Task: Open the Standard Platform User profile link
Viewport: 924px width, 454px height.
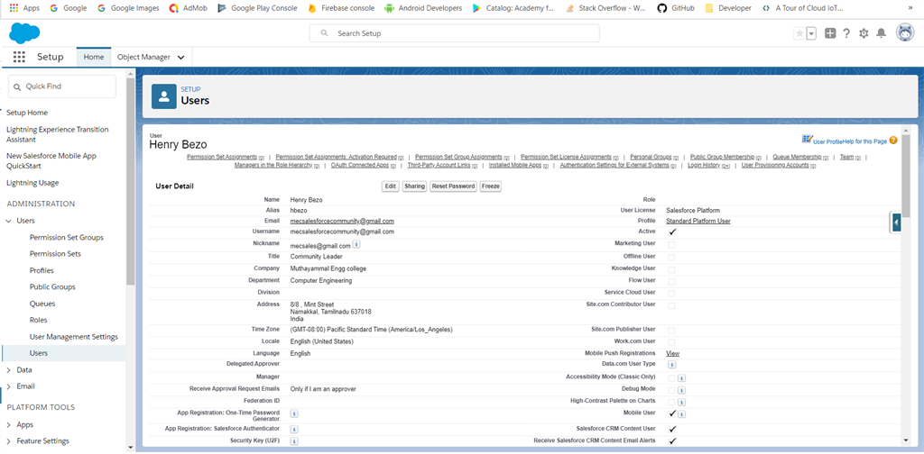Action: pos(698,221)
